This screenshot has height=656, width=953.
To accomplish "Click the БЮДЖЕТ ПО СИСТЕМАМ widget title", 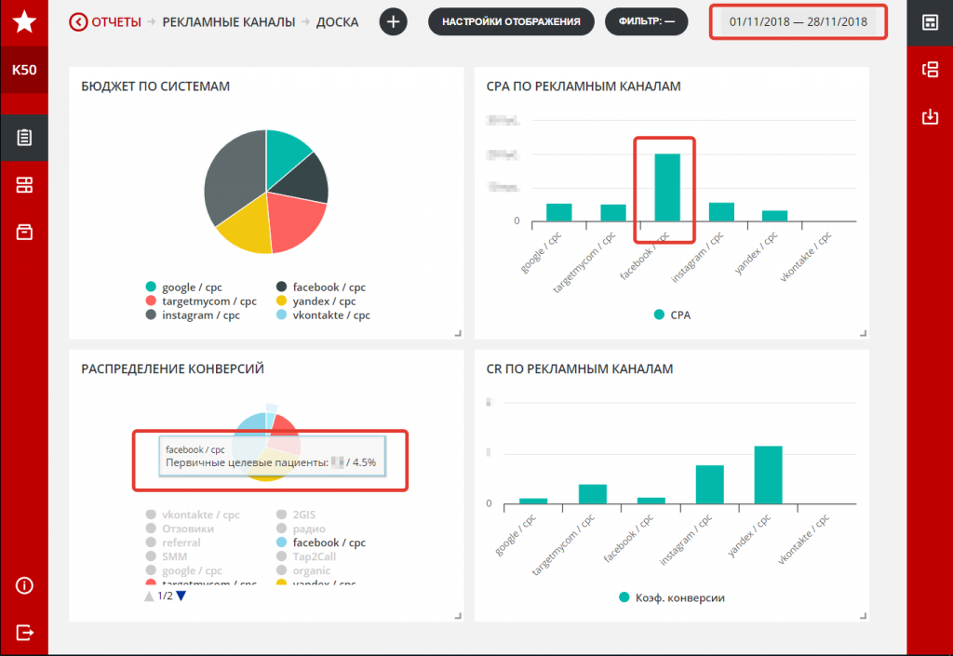I will tap(155, 87).
